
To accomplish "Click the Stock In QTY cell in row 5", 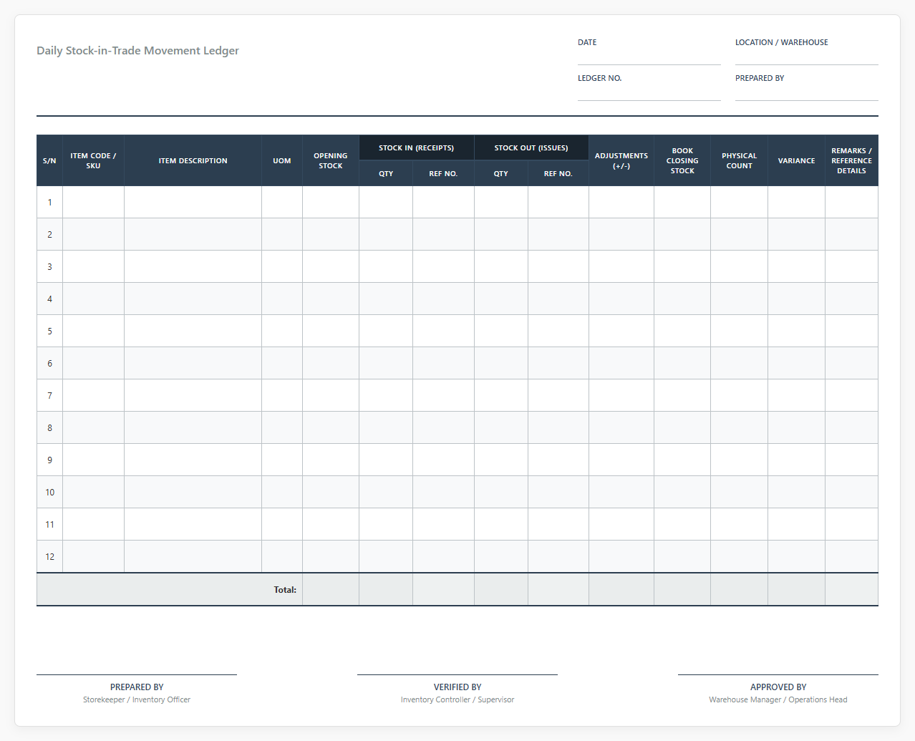I will tap(386, 331).
